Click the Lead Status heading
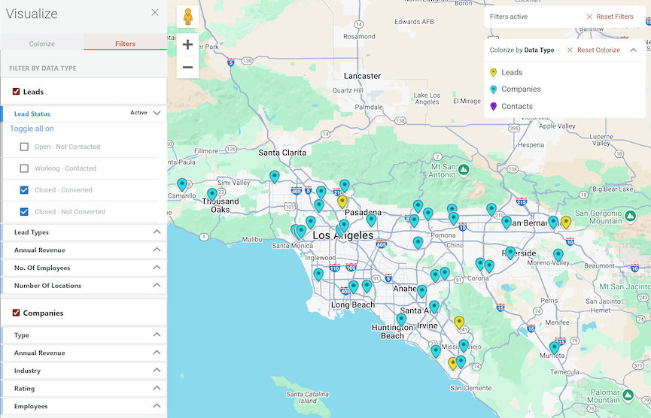651x418 pixels. pos(32,114)
